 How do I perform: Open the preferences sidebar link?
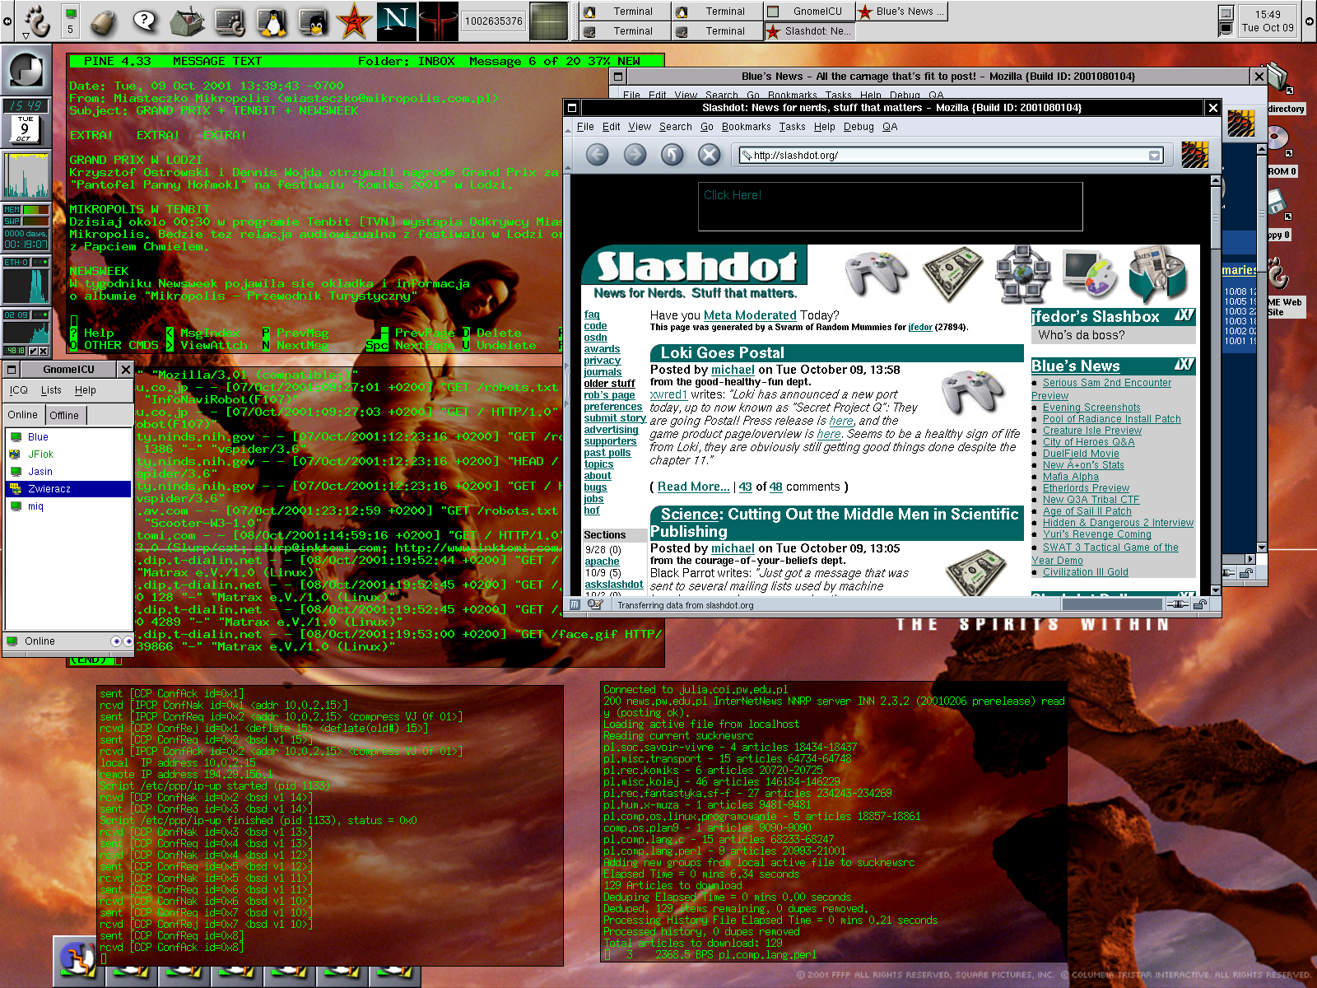click(x=613, y=406)
